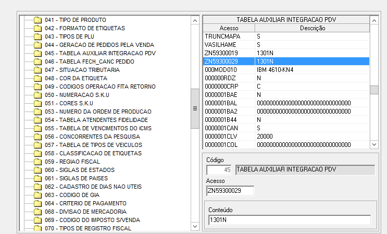
Task: Click folder icon for 064 - CRITERIO DE PAGAMENTO
Action: [x=38, y=203]
